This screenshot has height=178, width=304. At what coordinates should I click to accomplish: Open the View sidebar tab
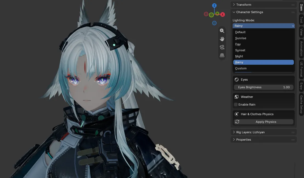pyautogui.click(x=301, y=32)
